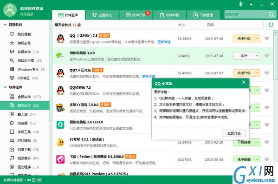This screenshot has height=184, width=278.
Task: Open iOS专区 (43) category
Action: pyautogui.click(x=25, y=78)
